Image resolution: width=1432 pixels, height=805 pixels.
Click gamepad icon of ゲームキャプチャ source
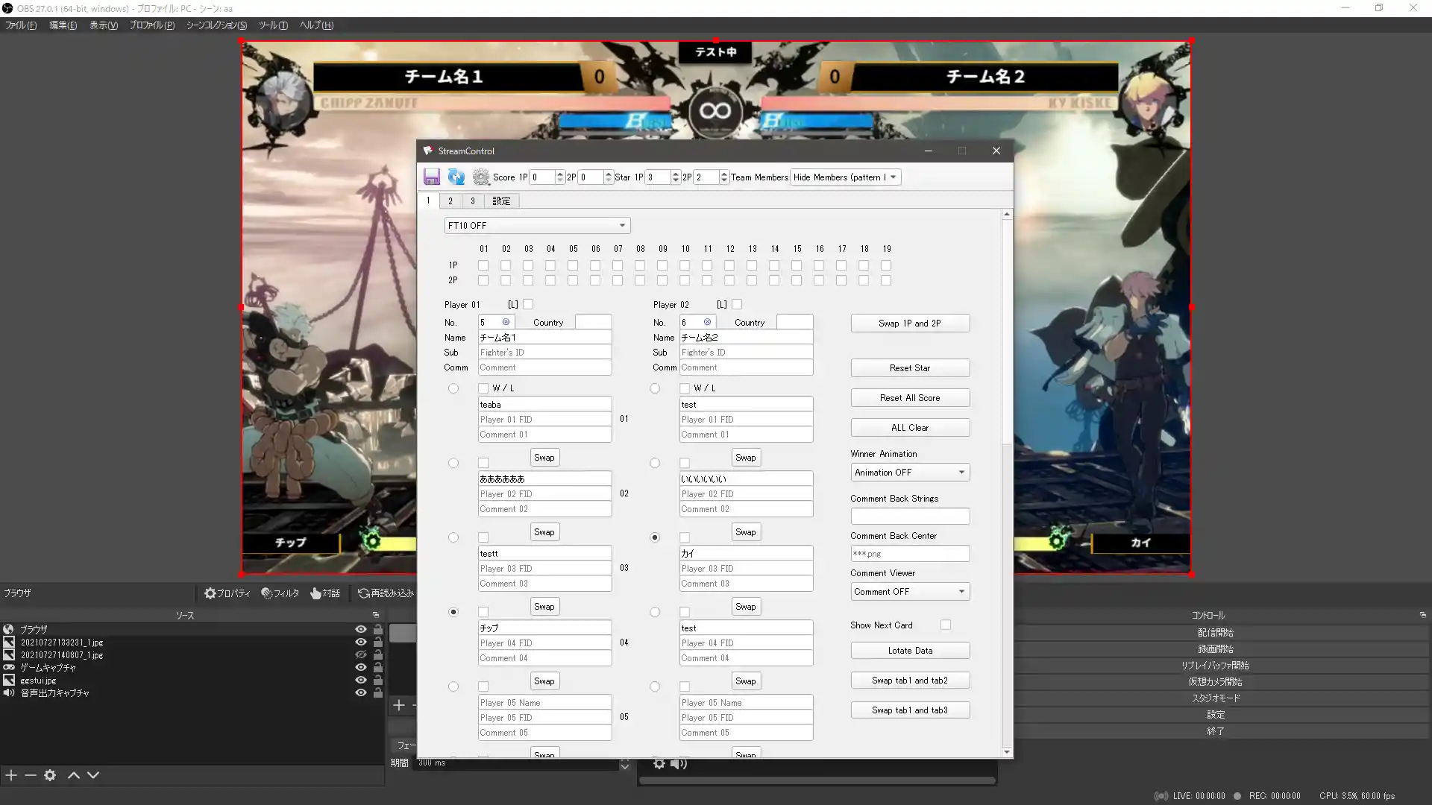click(9, 667)
